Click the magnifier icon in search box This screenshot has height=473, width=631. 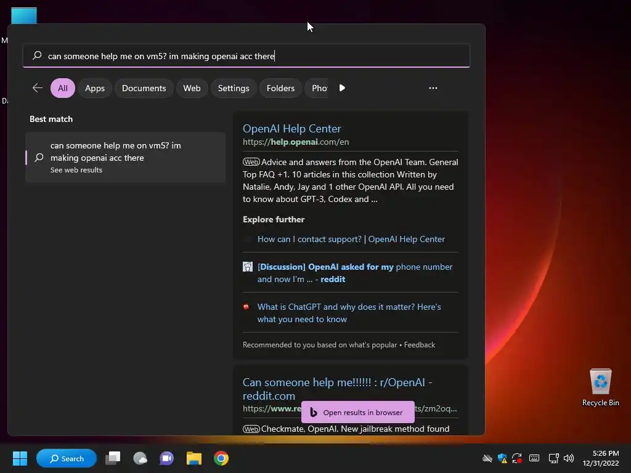37,55
